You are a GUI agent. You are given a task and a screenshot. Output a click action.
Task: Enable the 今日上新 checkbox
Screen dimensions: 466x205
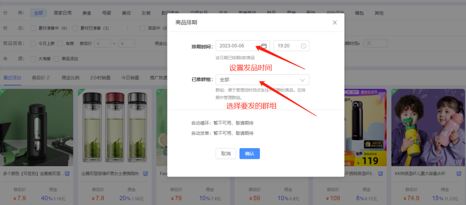coord(33,44)
